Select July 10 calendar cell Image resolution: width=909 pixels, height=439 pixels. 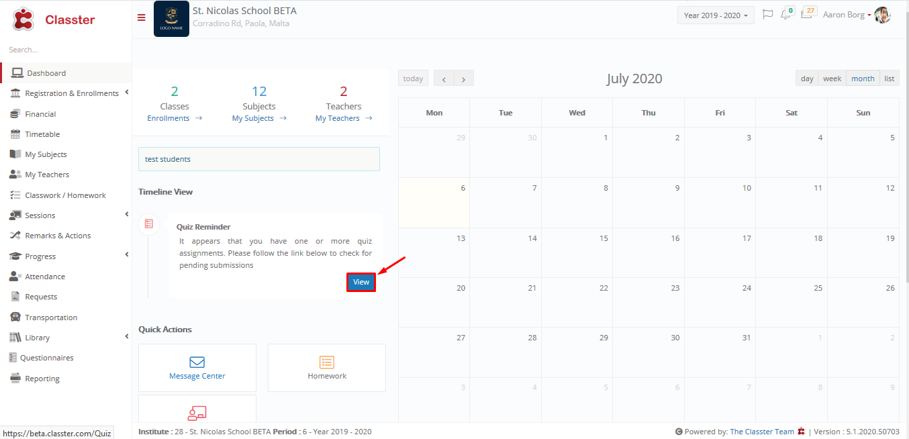[x=720, y=203]
